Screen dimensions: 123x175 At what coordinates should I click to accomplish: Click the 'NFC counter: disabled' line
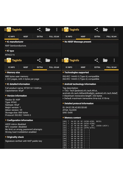[x=16, y=127]
